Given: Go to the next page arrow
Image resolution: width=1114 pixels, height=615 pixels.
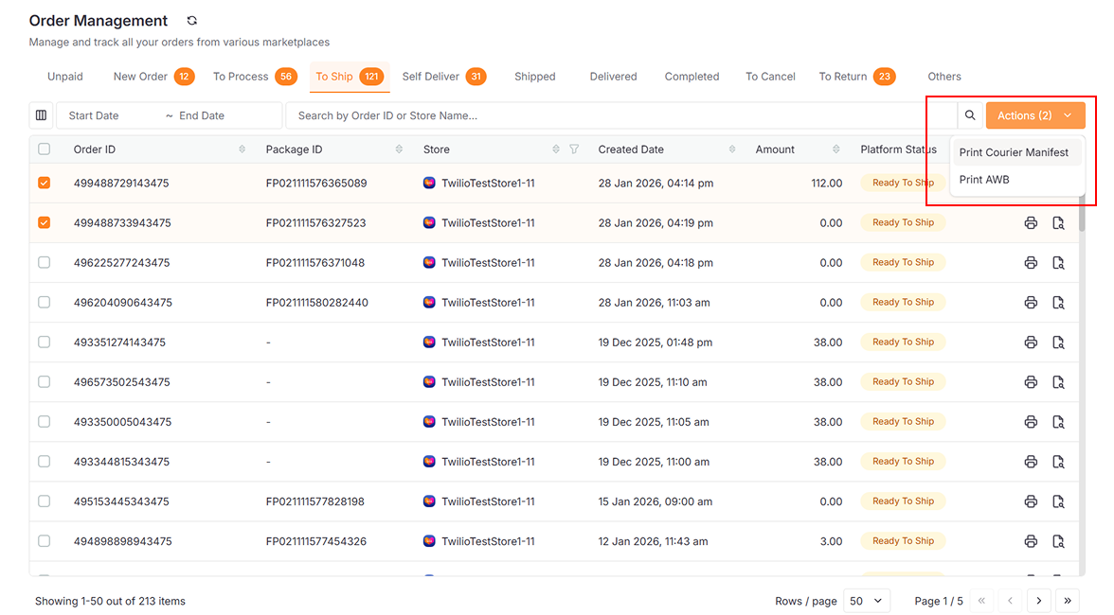Looking at the screenshot, I should tap(1039, 601).
